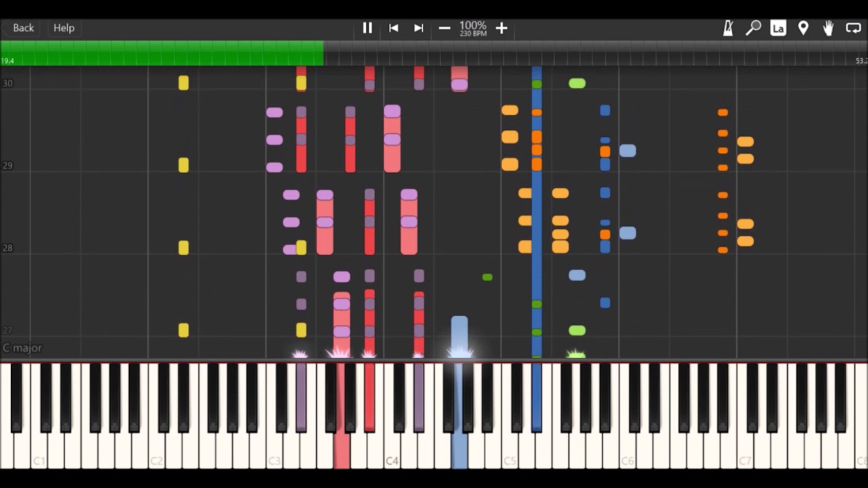Toggle the metronome
Screen dimensions: 868x488
[728, 28]
